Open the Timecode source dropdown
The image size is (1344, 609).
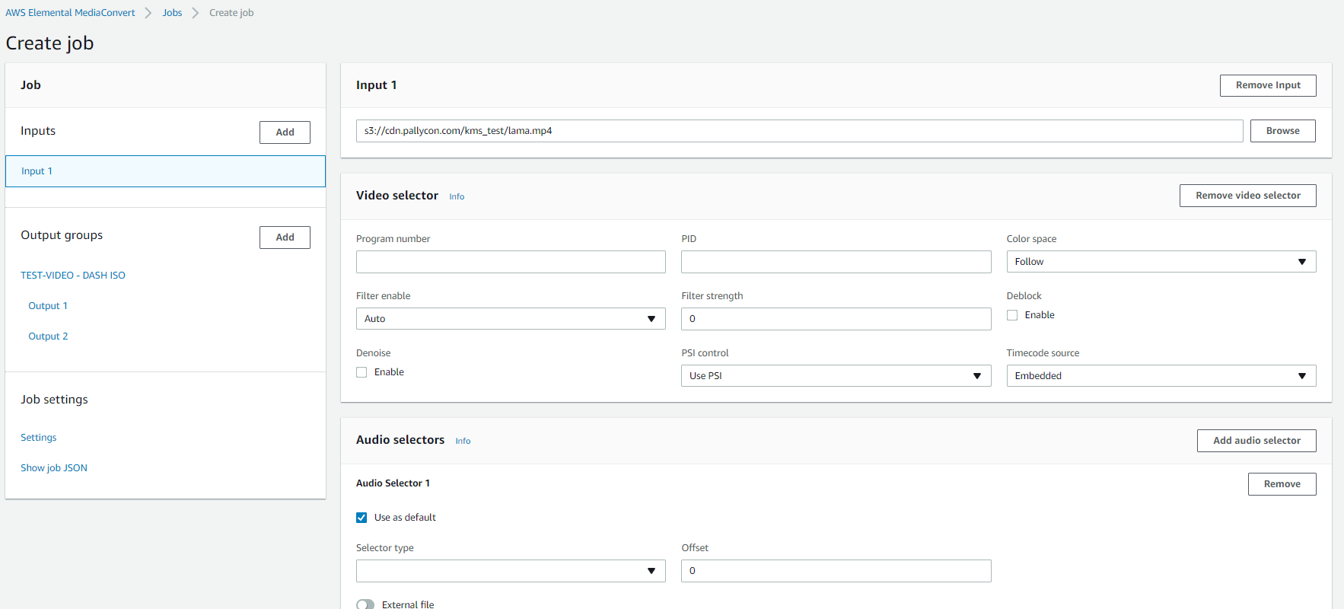point(1161,376)
